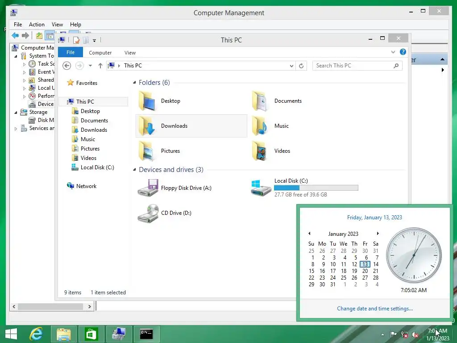Viewport: 457px width, 343px height.
Task: Click the collapse arrow in Computer Management Actions pane
Action: coord(442,59)
